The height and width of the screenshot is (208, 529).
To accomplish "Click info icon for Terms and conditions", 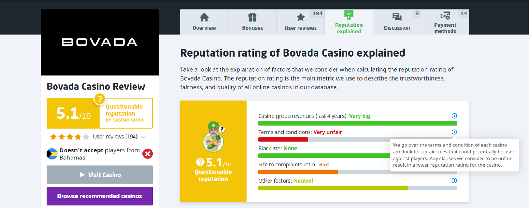I will click(454, 132).
